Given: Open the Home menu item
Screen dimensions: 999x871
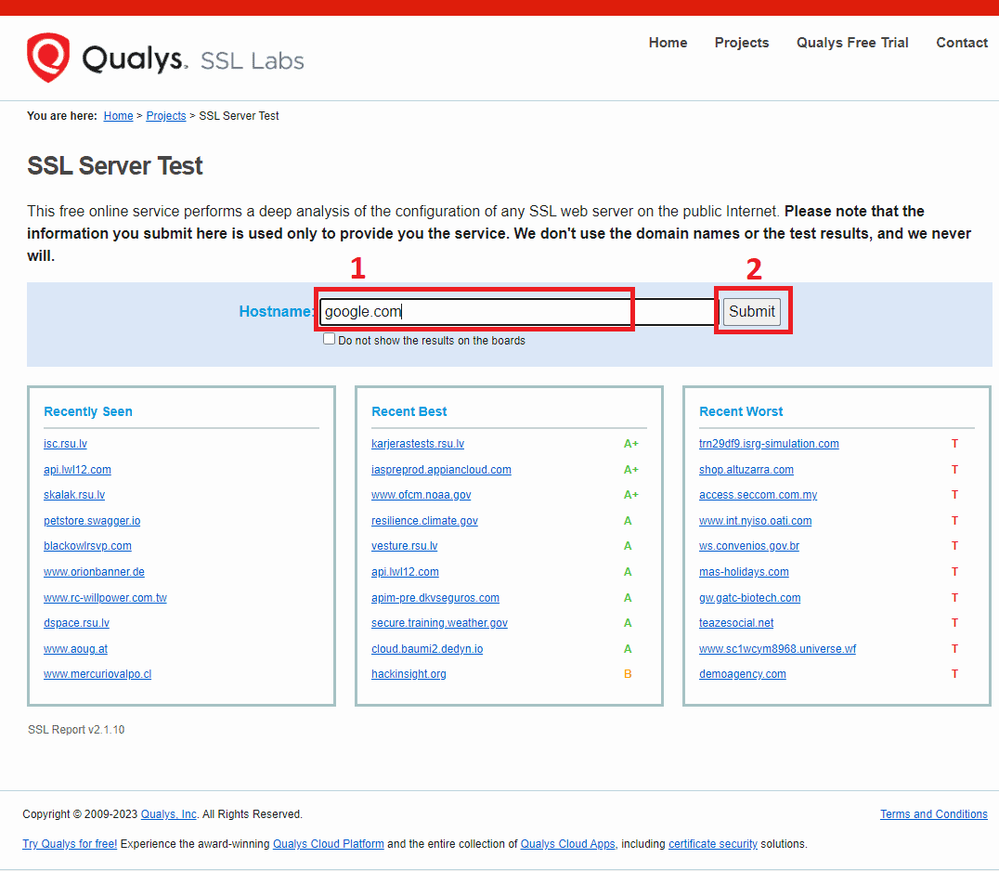Looking at the screenshot, I should pos(668,43).
